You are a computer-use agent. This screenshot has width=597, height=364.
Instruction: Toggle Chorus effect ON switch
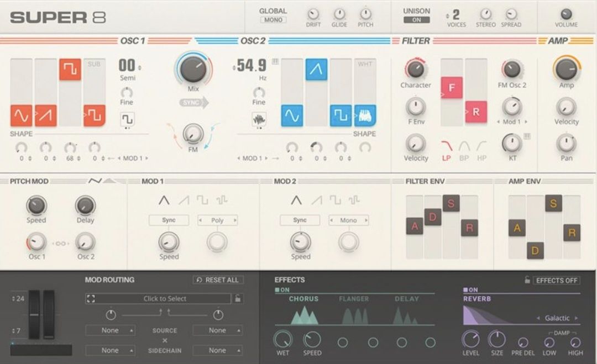[x=282, y=290]
